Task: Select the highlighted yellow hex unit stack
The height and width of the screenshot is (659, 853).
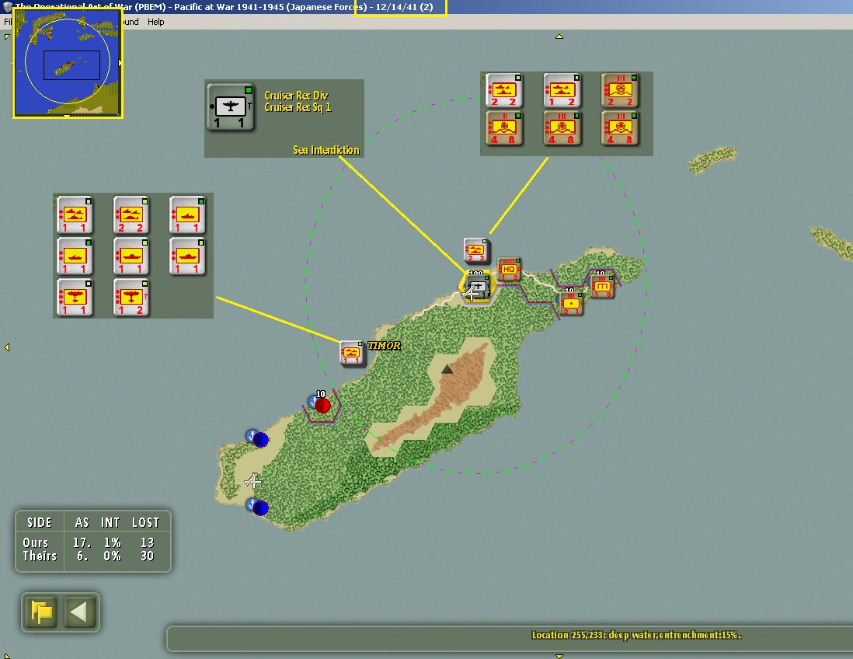Action: click(x=477, y=287)
